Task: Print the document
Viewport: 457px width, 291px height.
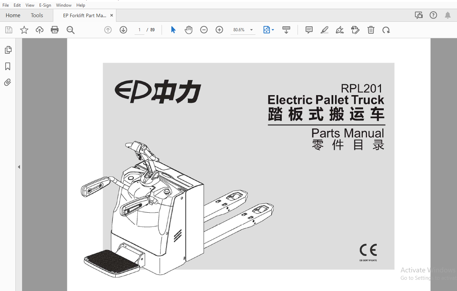Action: pyautogui.click(x=55, y=30)
